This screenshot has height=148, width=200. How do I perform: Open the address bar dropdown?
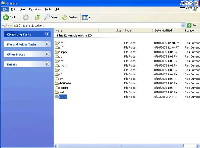click(x=183, y=25)
